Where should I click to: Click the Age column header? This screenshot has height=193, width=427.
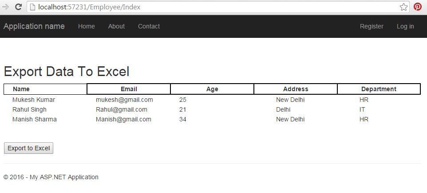212,89
